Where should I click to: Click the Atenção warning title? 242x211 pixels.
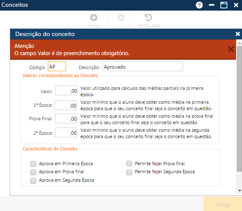click(x=24, y=46)
